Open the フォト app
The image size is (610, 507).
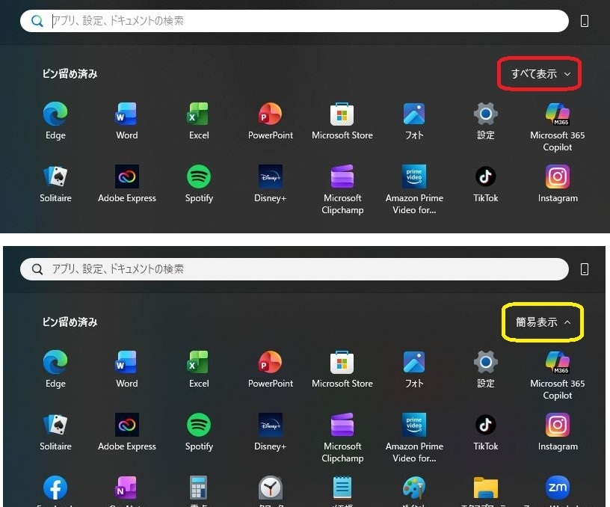pos(413,112)
